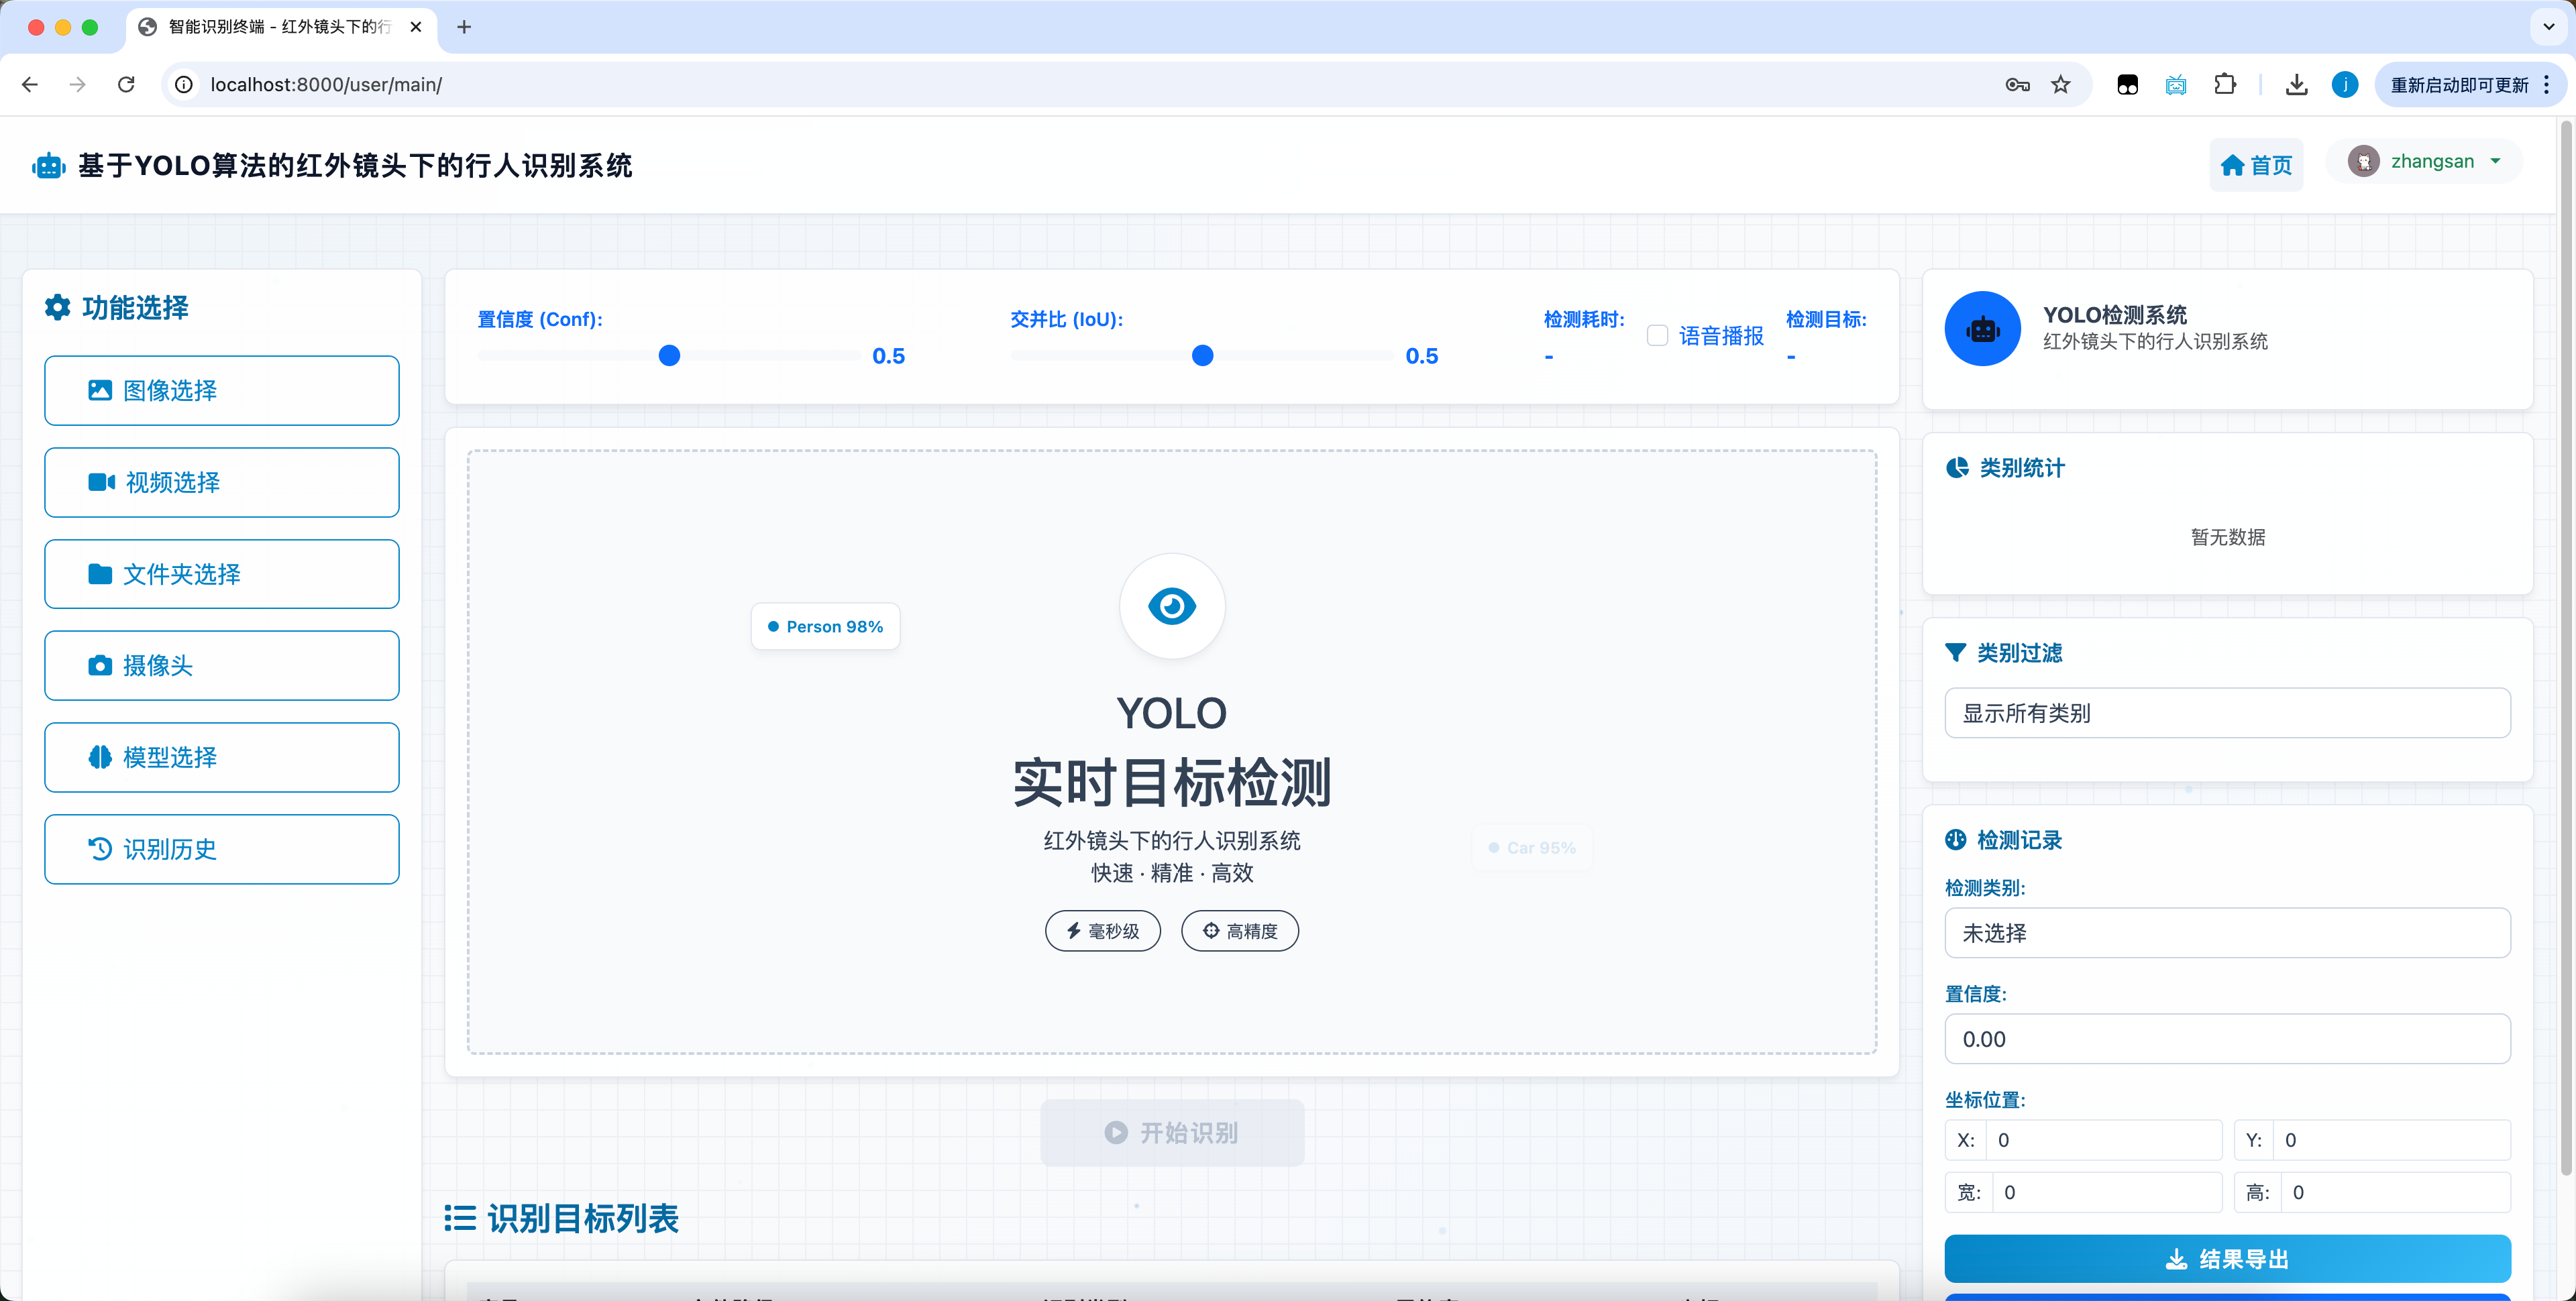
Task: Open the 检测类别 未选择 dropdown
Action: coord(2226,933)
